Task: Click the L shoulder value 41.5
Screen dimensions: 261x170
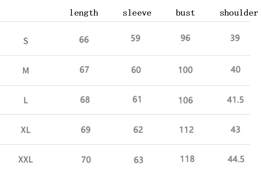Action: click(x=235, y=100)
